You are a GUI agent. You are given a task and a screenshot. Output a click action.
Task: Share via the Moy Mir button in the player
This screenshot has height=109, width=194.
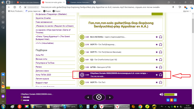click(x=175, y=100)
